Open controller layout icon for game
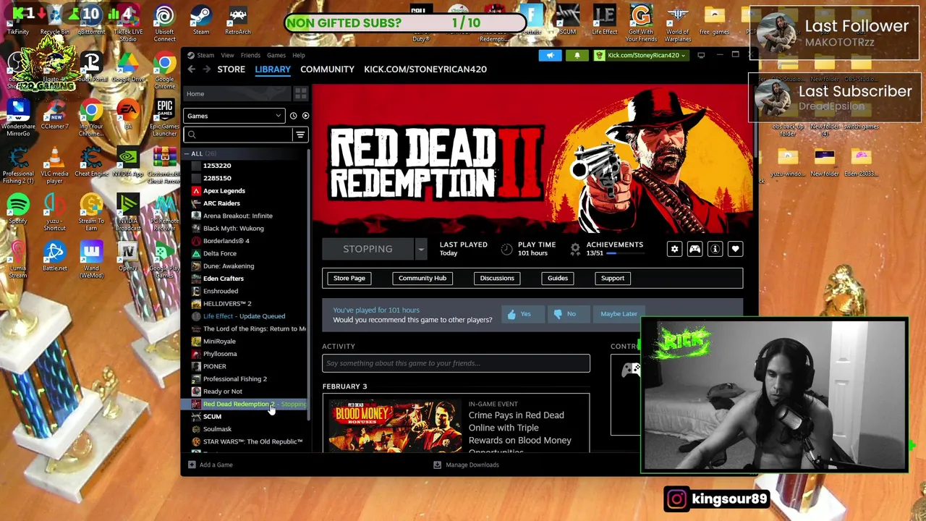926x521 pixels. click(x=694, y=250)
